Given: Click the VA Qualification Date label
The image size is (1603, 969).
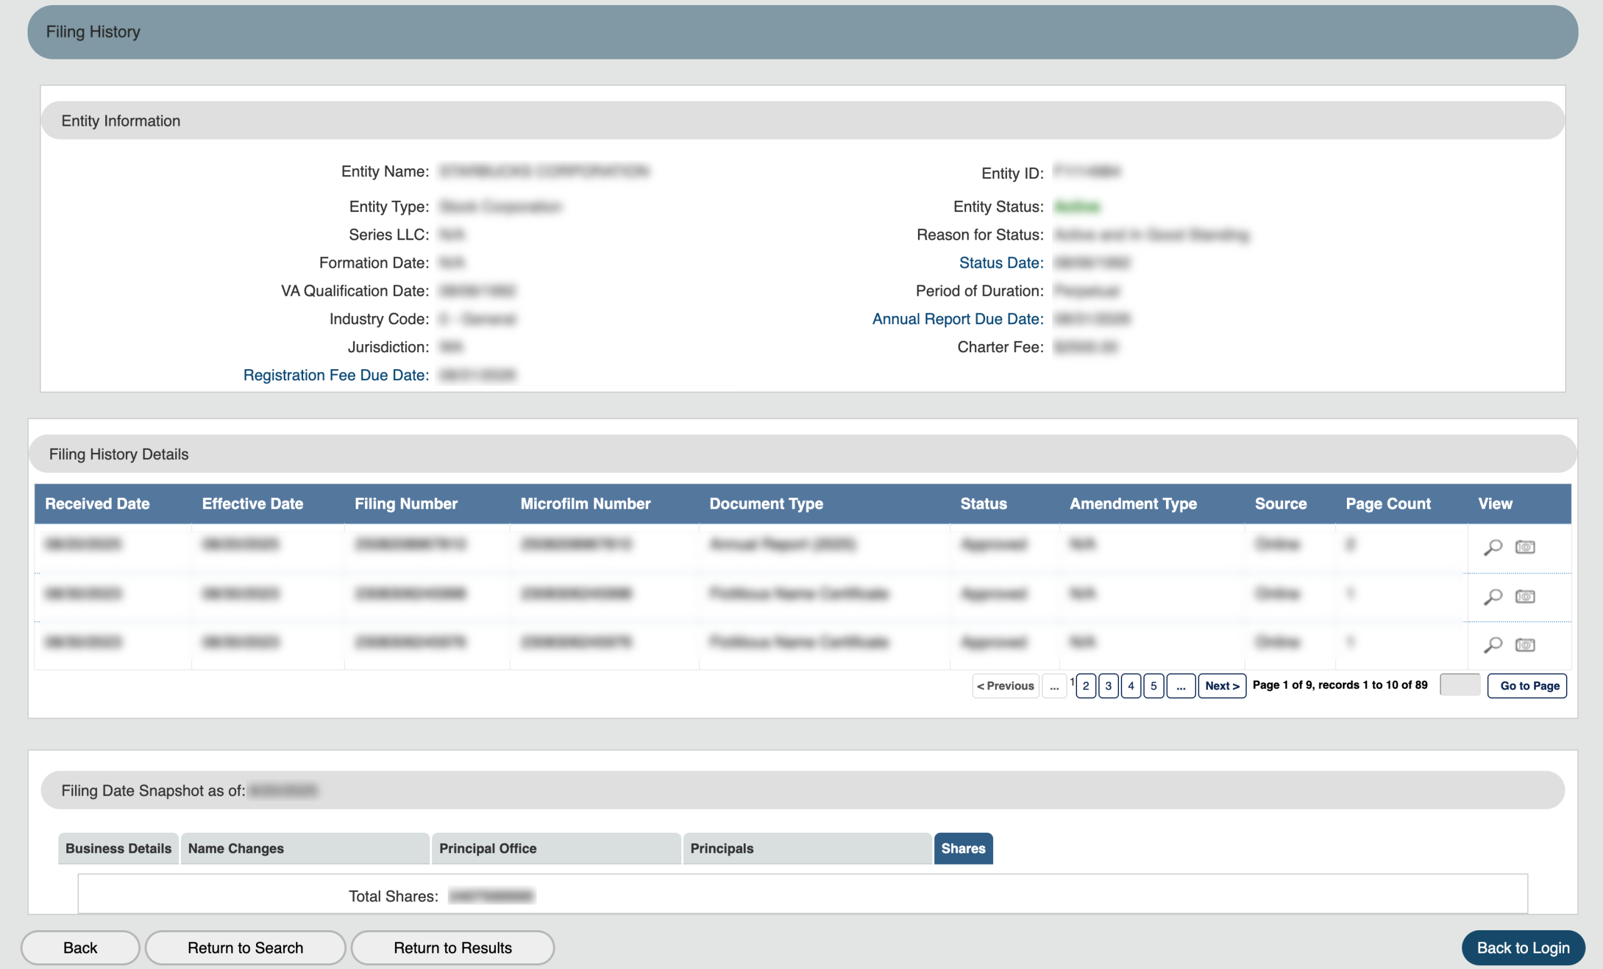Looking at the screenshot, I should [x=355, y=290].
